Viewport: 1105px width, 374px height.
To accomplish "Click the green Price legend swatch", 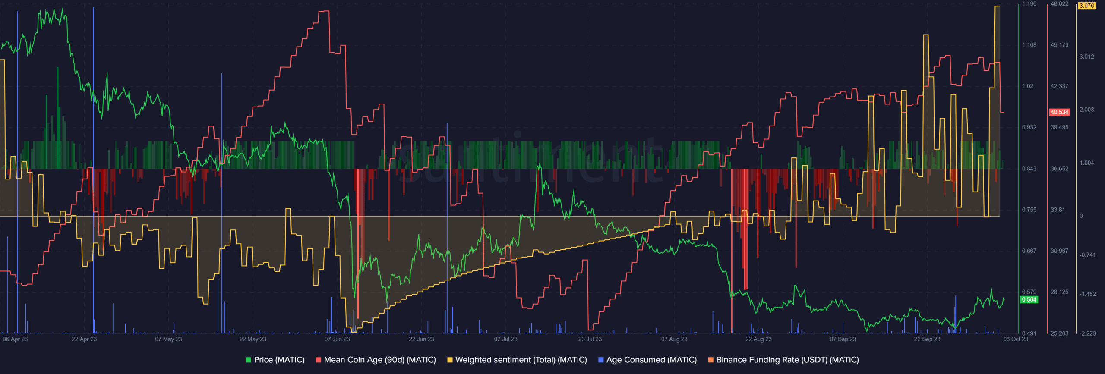I will click(x=249, y=360).
